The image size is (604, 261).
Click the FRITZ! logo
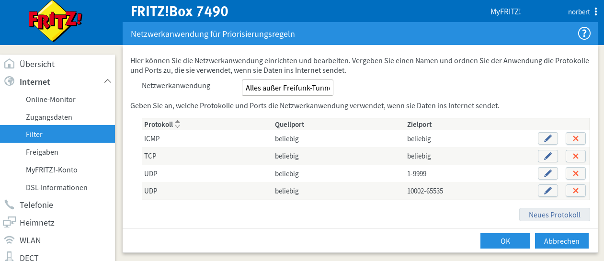(55, 21)
